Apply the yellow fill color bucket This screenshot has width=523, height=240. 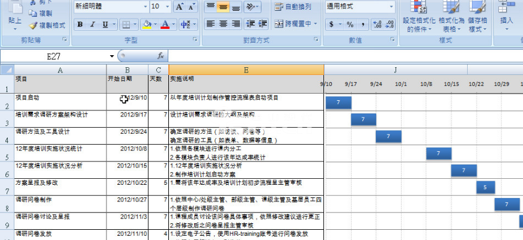click(x=147, y=25)
